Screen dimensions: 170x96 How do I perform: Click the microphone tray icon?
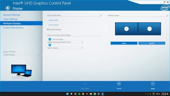(150, 94)
